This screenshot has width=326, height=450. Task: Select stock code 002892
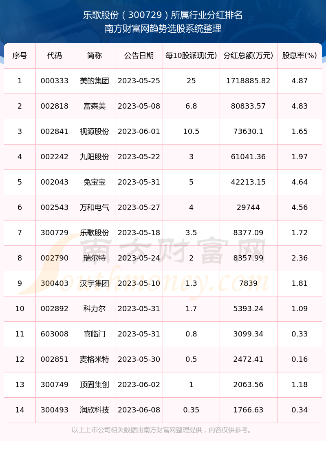[x=55, y=309]
